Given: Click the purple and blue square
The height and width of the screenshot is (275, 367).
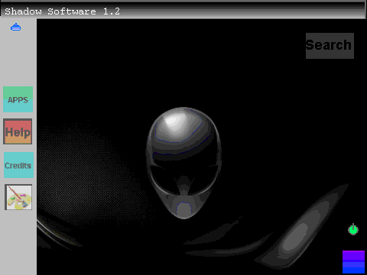Looking at the screenshot, I should click(353, 262).
